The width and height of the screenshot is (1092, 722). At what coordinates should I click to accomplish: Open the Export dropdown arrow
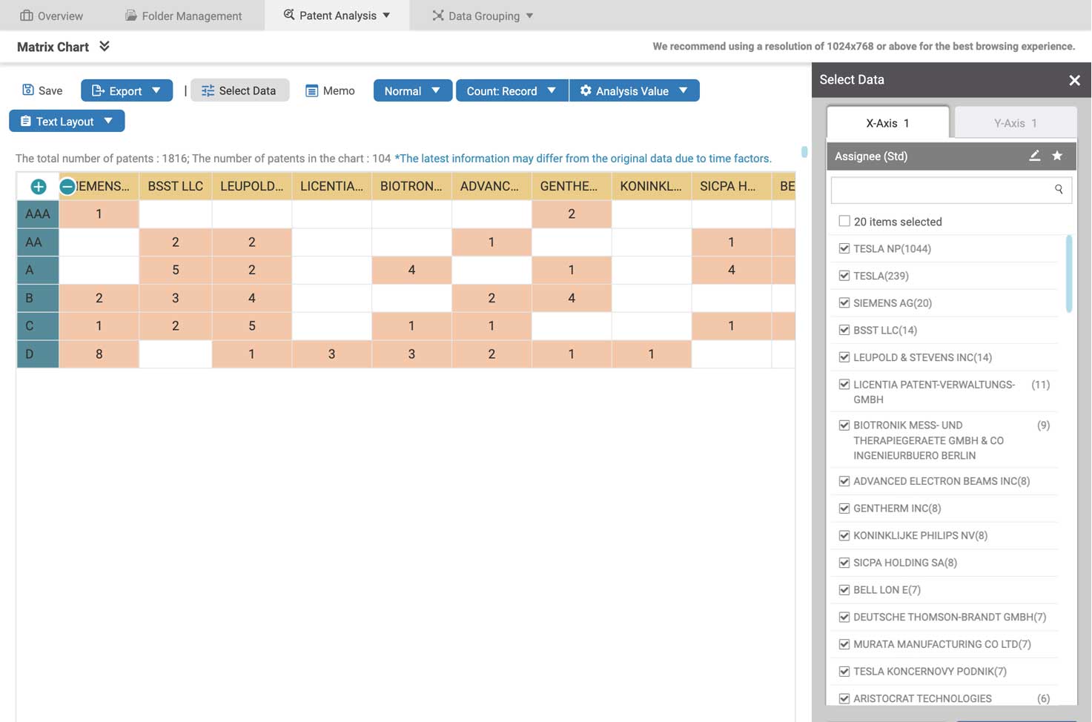(156, 90)
